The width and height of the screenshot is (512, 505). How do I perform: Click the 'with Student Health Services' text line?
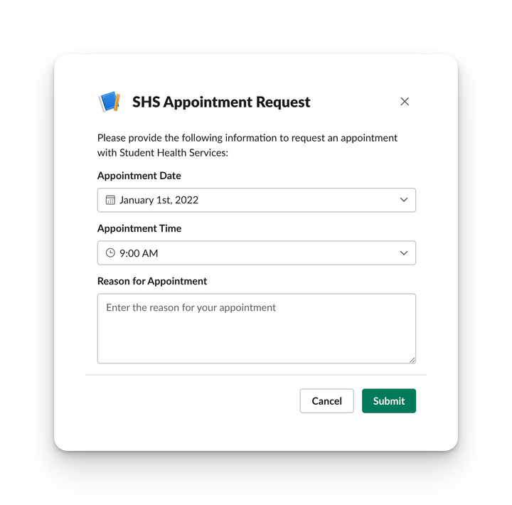click(163, 152)
